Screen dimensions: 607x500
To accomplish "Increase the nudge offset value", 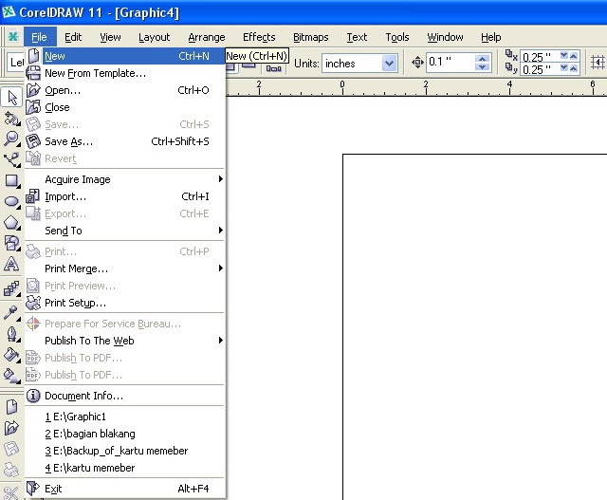I will pos(482,59).
